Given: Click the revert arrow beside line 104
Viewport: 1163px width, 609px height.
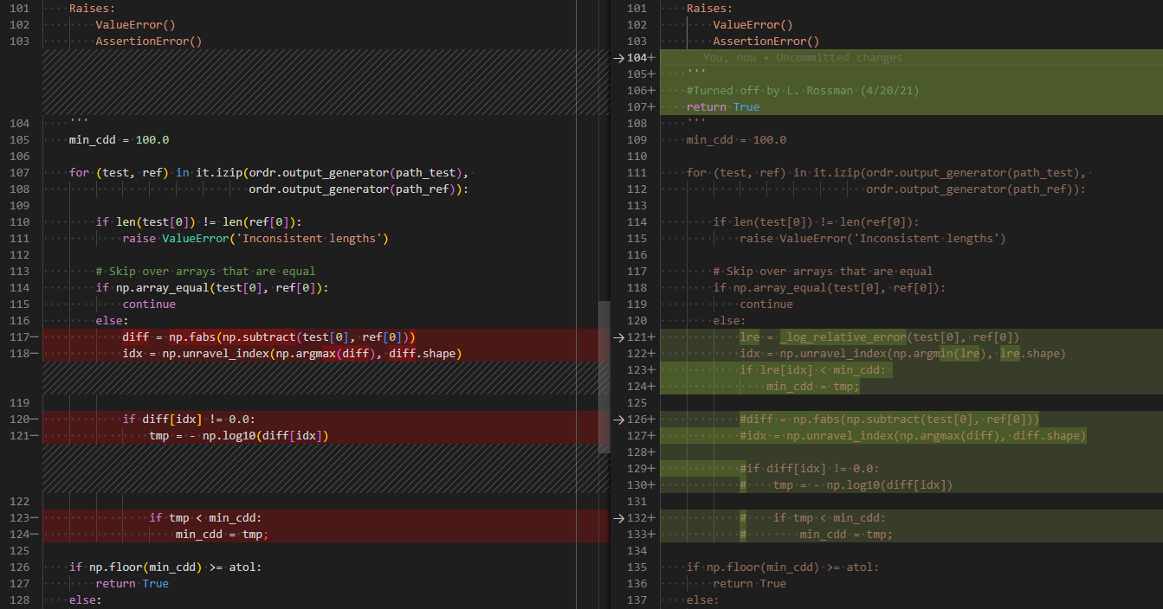Looking at the screenshot, I should [617, 58].
